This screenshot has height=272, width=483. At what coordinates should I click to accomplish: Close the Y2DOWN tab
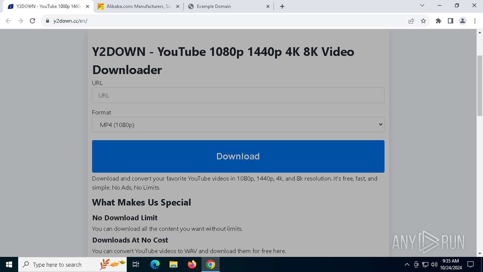click(88, 6)
